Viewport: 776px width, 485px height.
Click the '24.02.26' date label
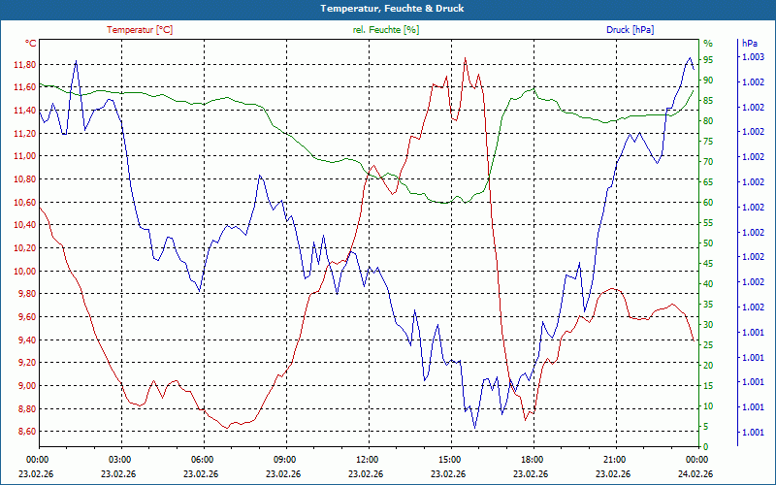[x=697, y=473]
